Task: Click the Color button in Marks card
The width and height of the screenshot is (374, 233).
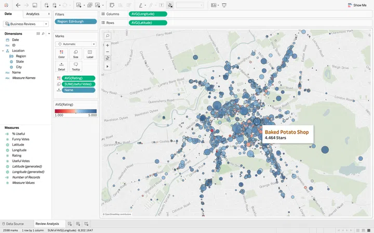Action: click(61, 53)
